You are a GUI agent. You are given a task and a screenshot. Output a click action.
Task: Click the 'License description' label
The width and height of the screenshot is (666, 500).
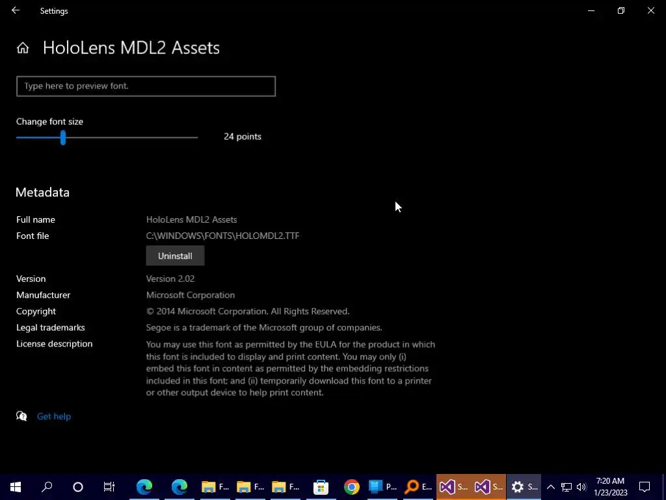click(x=55, y=344)
